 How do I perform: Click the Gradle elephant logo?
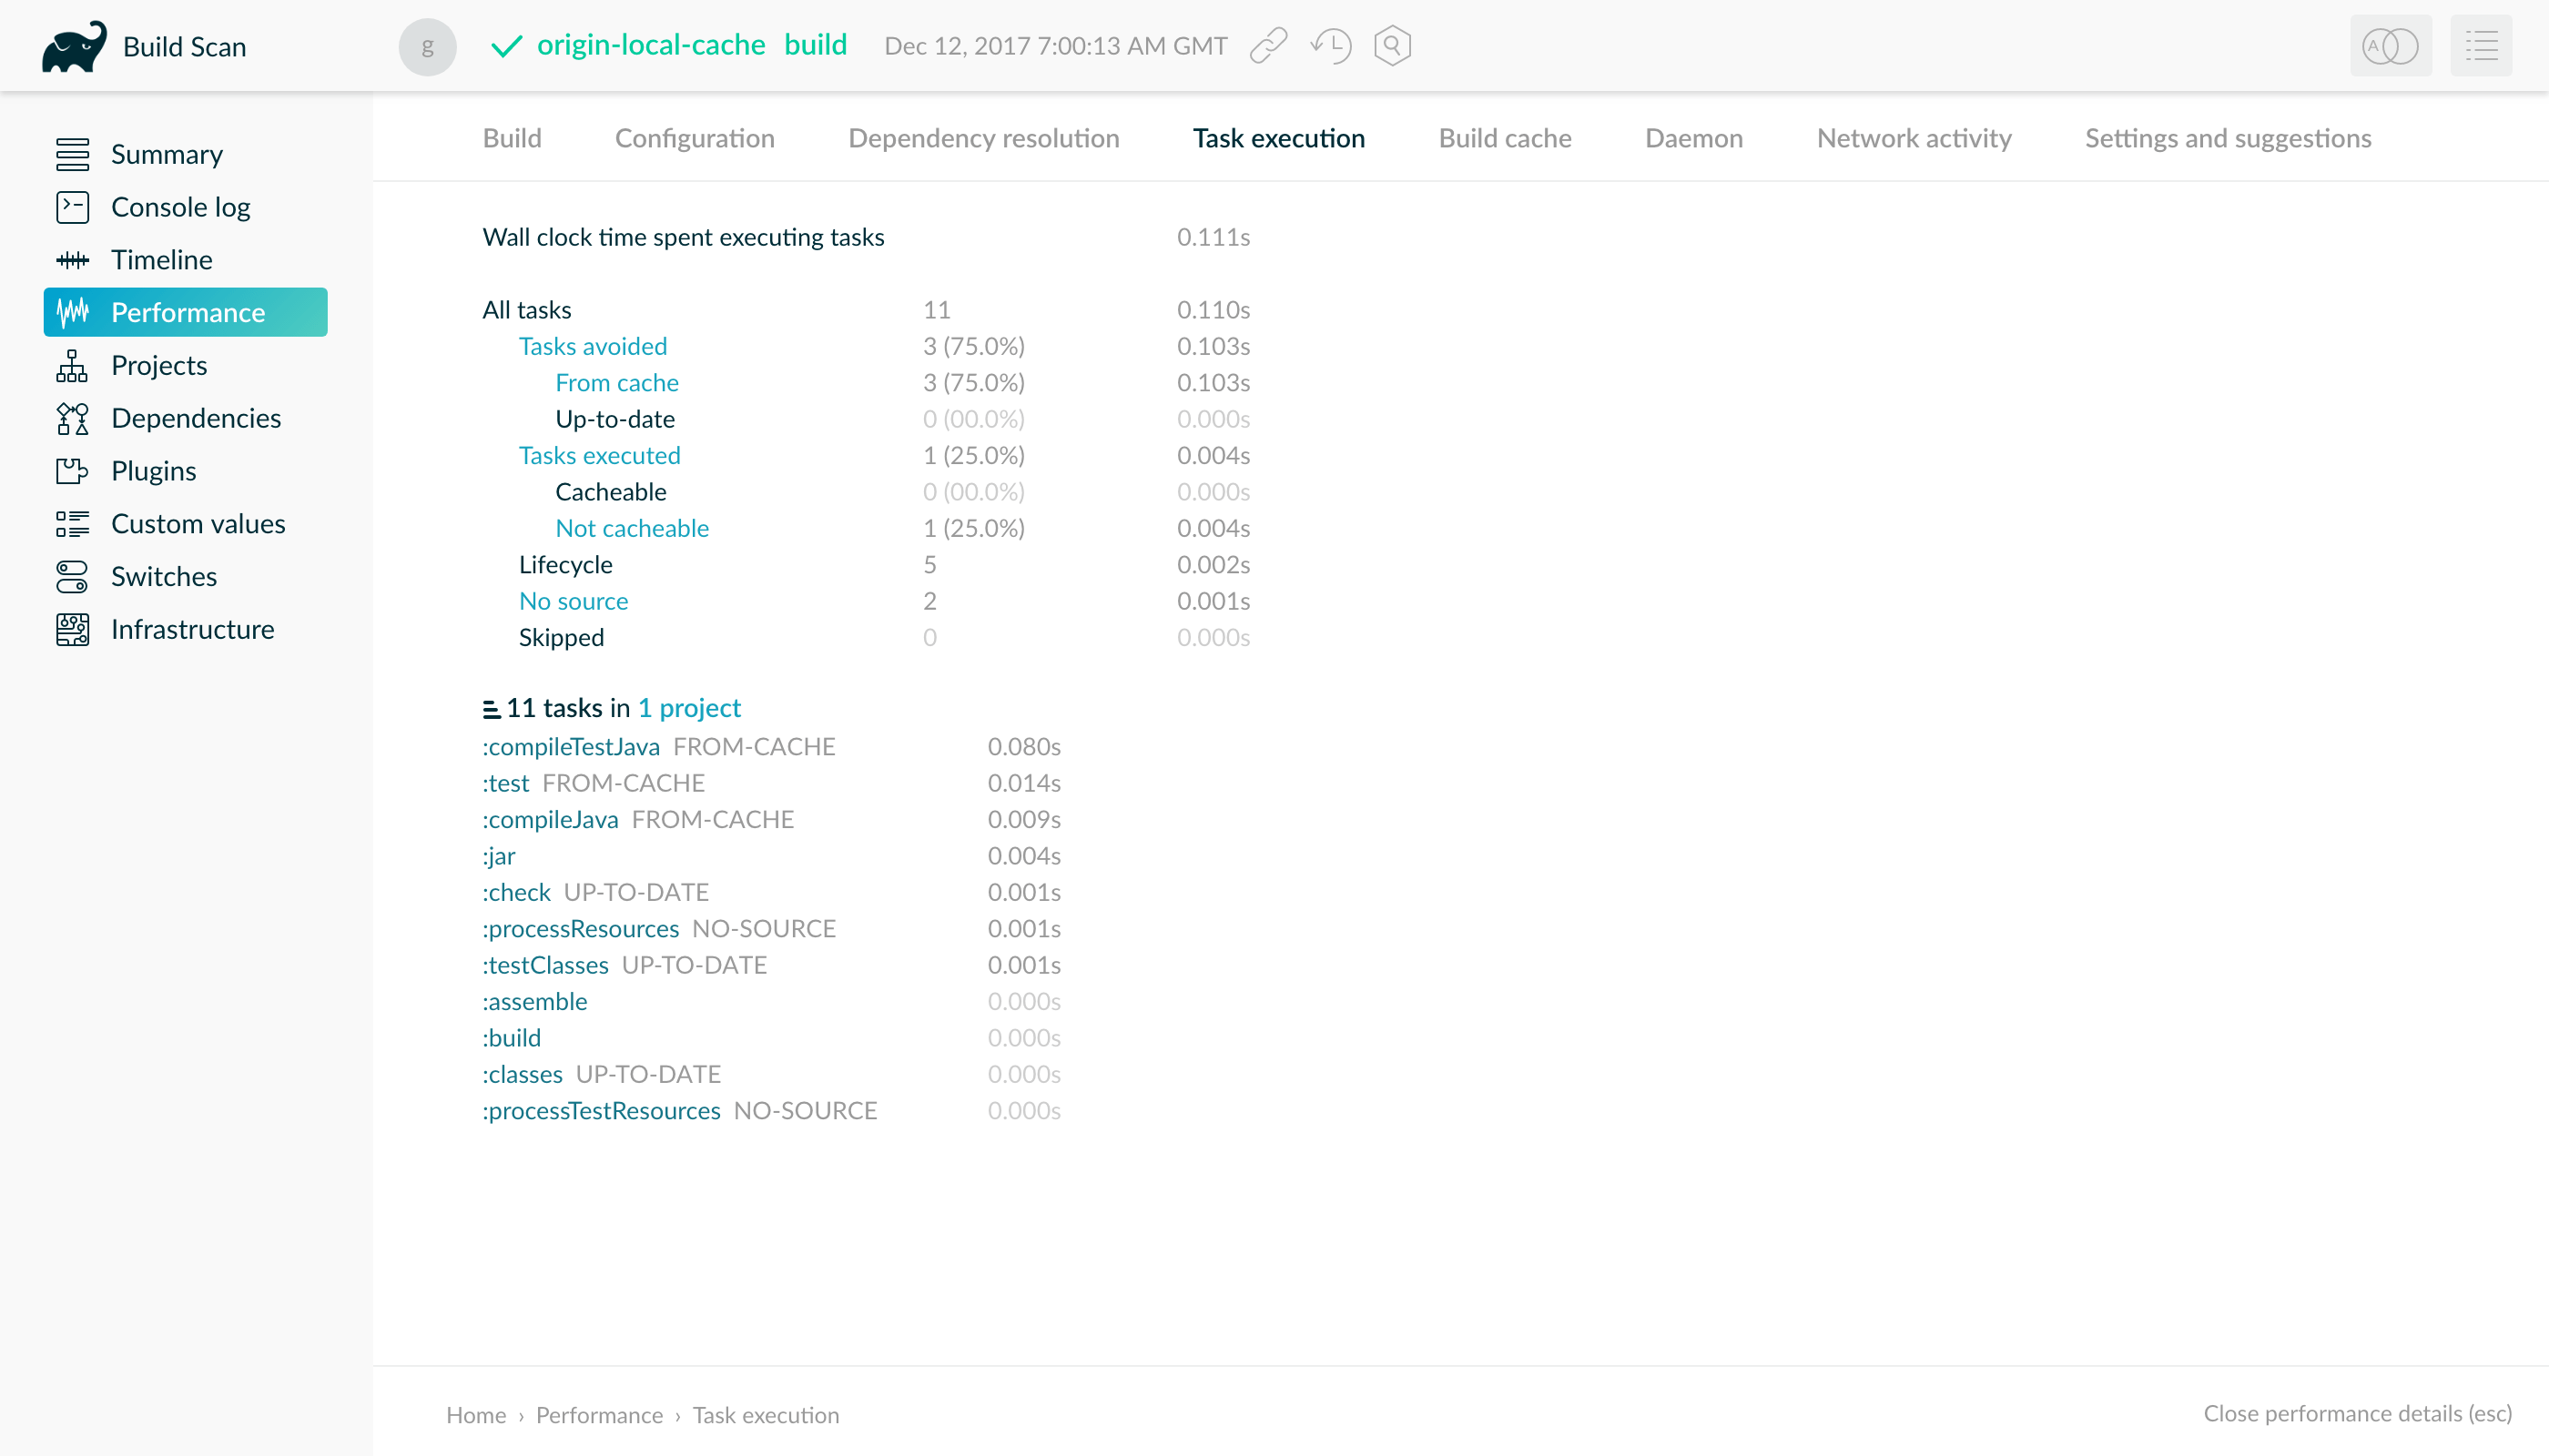tap(73, 47)
